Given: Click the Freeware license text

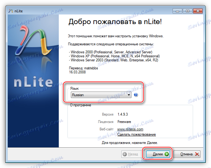Looking at the screenshot, I should pos(124,122).
